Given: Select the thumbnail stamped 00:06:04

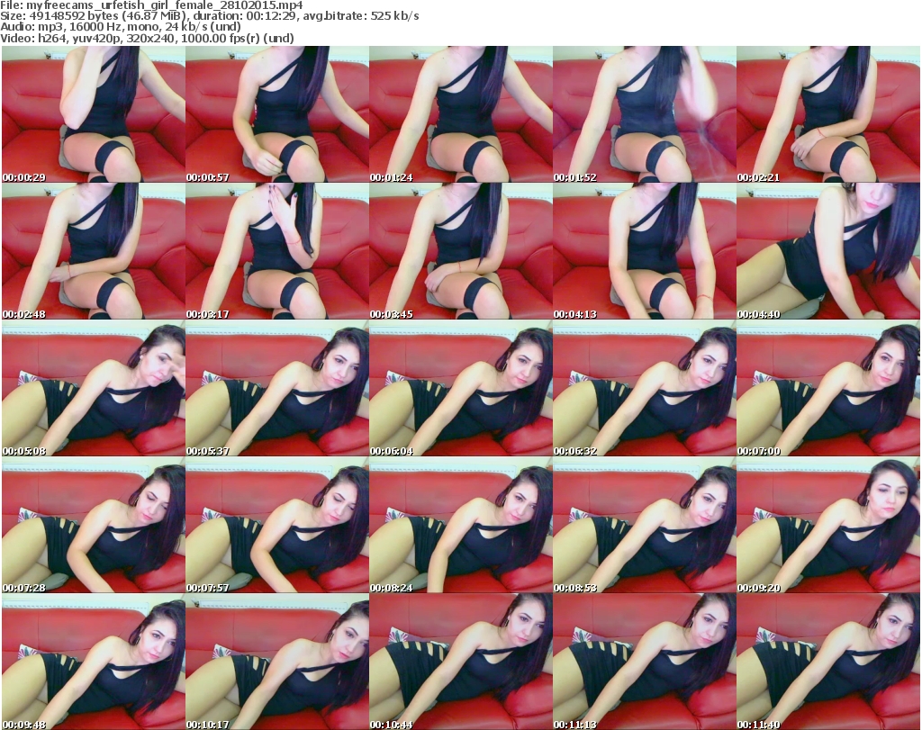Looking at the screenshot, I should (460, 388).
